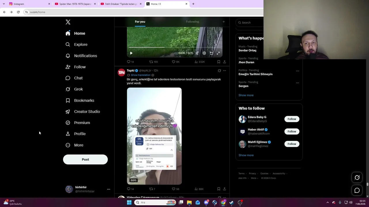Expand the tab search dropdown arrow
Image resolution: width=369 pixels, height=207 pixels.
point(3,4)
